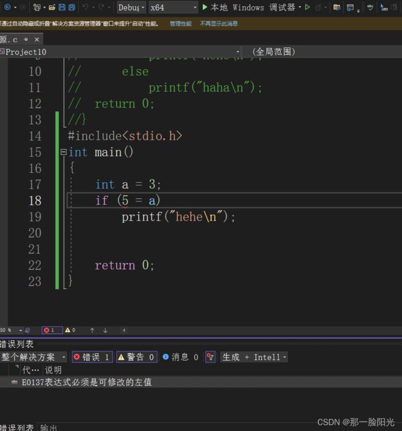
Task: Sort by the 代… code column header
Action: pos(31,370)
